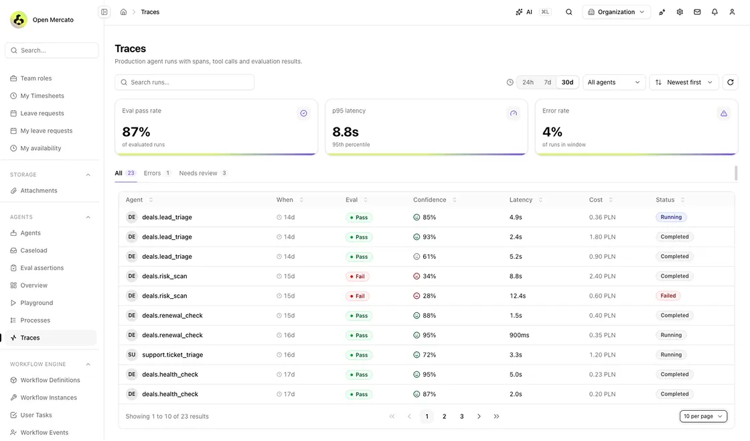Click the Error rate warning triangle icon
This screenshot has height=441, width=750.
pyautogui.click(x=724, y=113)
